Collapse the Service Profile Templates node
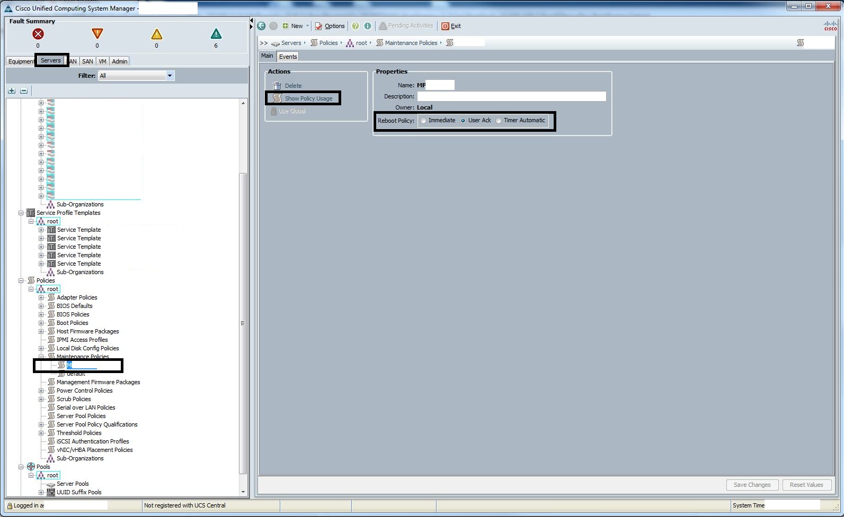This screenshot has width=844, height=517. pyautogui.click(x=21, y=213)
